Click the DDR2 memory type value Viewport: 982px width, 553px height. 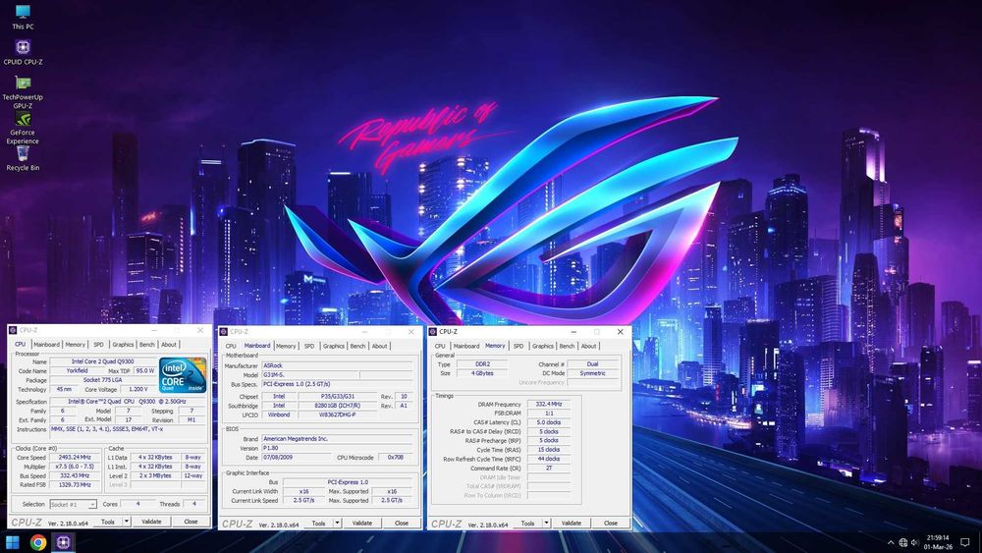482,363
